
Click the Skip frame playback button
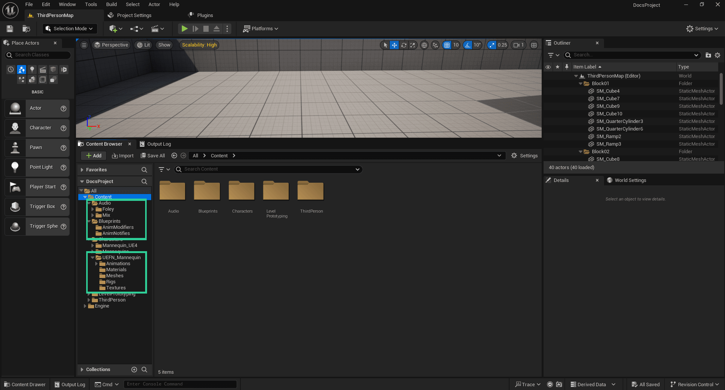coord(195,29)
